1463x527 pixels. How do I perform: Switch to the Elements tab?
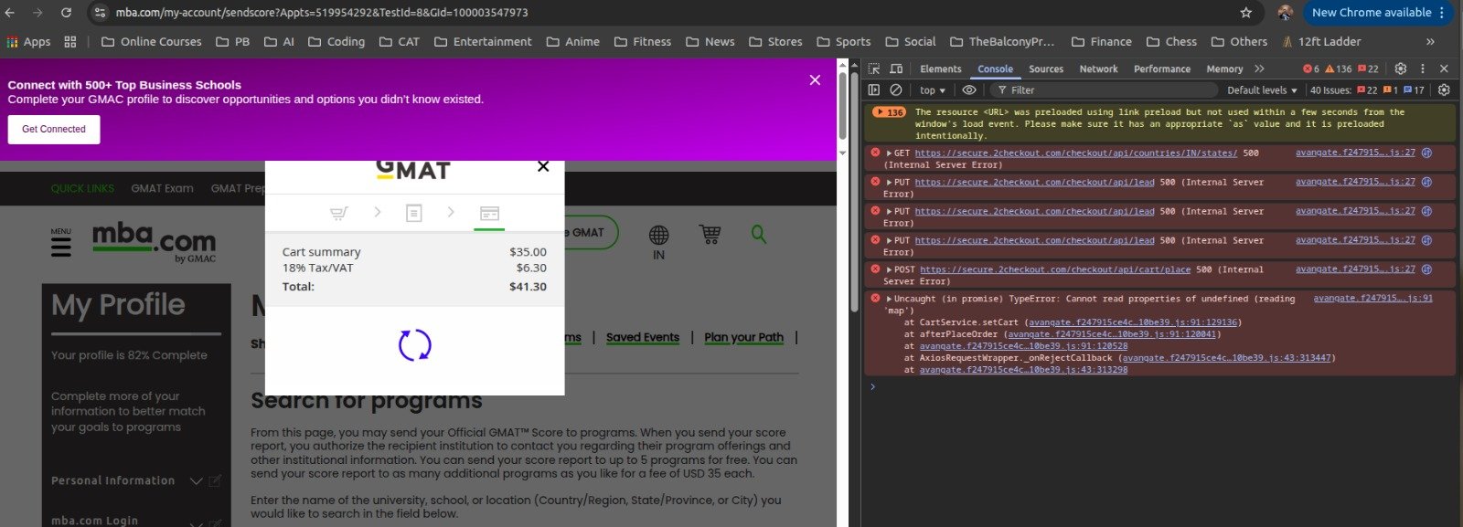pyautogui.click(x=941, y=69)
